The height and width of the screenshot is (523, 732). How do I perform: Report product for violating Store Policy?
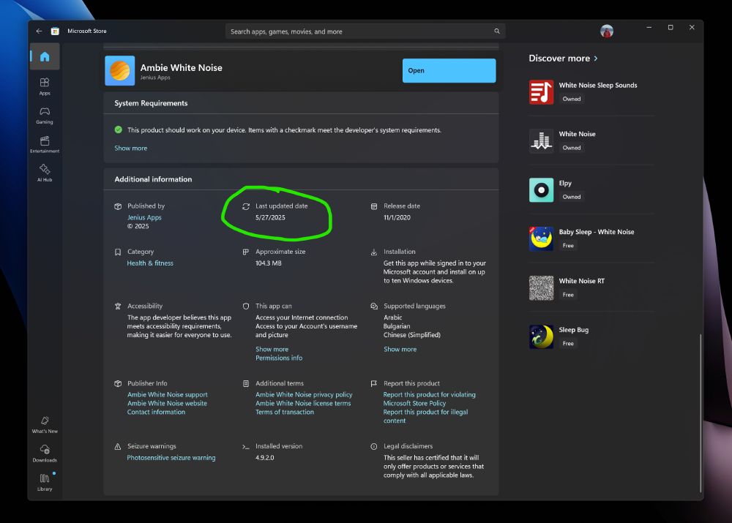coord(430,399)
